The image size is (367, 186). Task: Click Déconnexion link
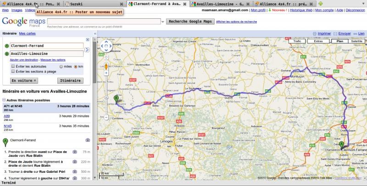(355, 10)
